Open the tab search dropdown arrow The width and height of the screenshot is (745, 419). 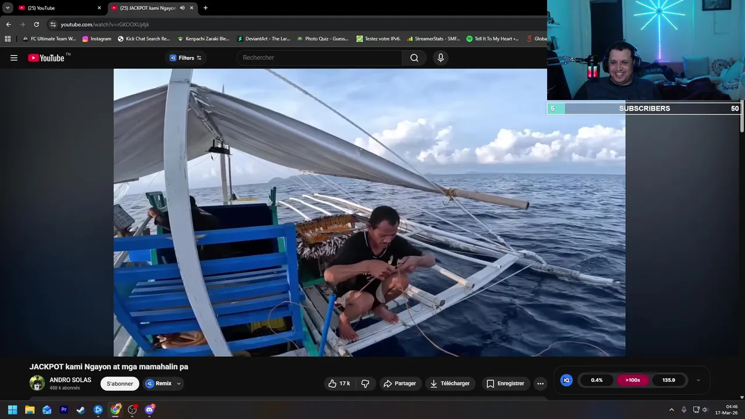point(8,8)
